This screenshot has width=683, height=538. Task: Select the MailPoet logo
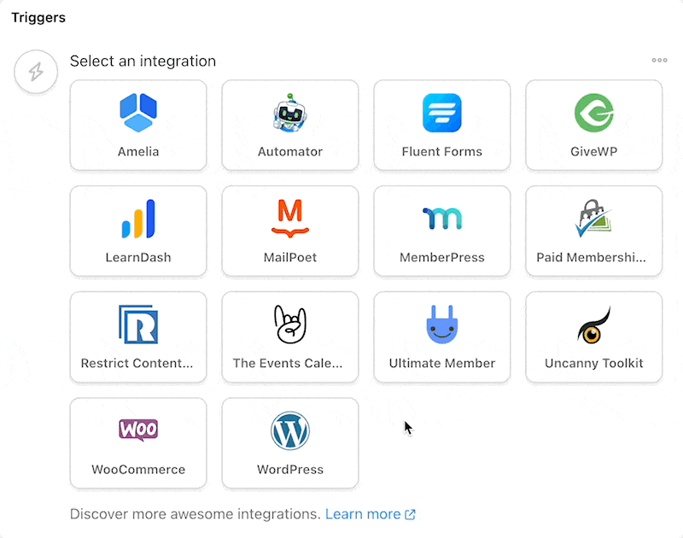[x=290, y=219]
